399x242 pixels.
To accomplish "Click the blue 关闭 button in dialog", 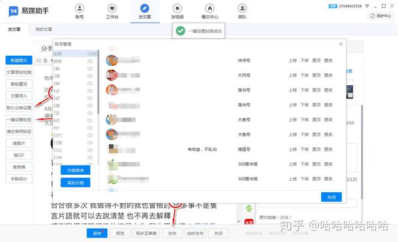I will [x=331, y=197].
